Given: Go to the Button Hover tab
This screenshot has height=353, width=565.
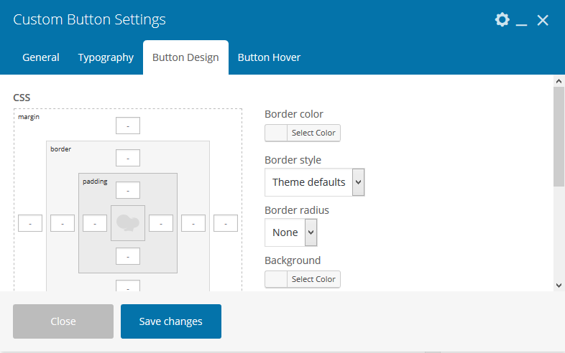Looking at the screenshot, I should point(269,57).
